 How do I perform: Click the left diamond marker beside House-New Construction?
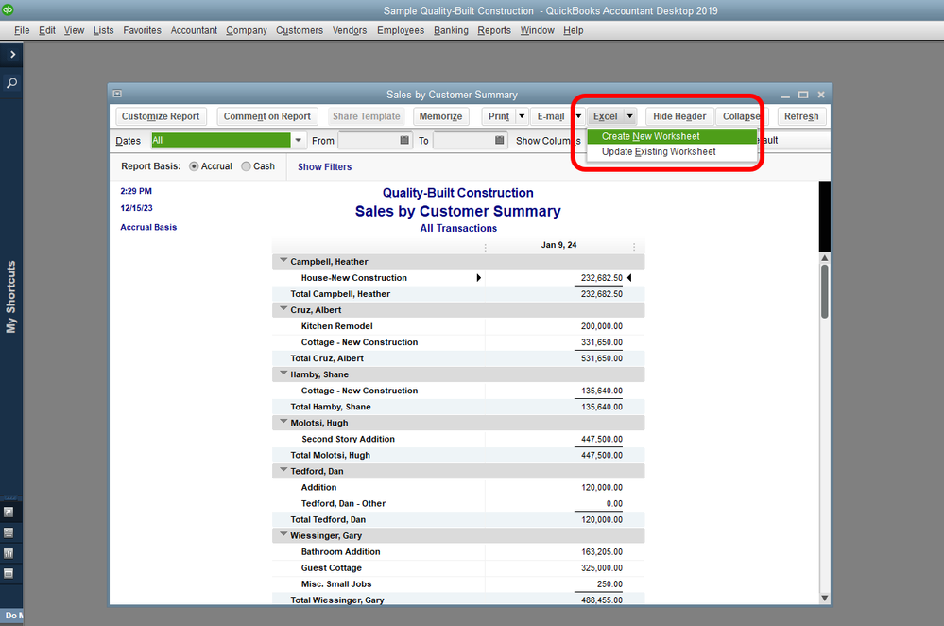click(479, 278)
